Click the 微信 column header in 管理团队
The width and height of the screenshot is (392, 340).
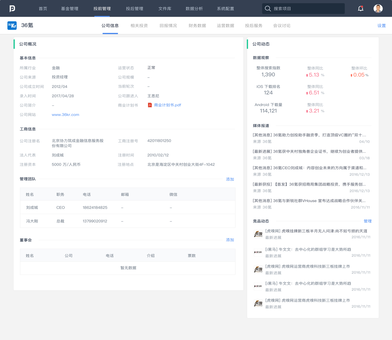[173, 195]
